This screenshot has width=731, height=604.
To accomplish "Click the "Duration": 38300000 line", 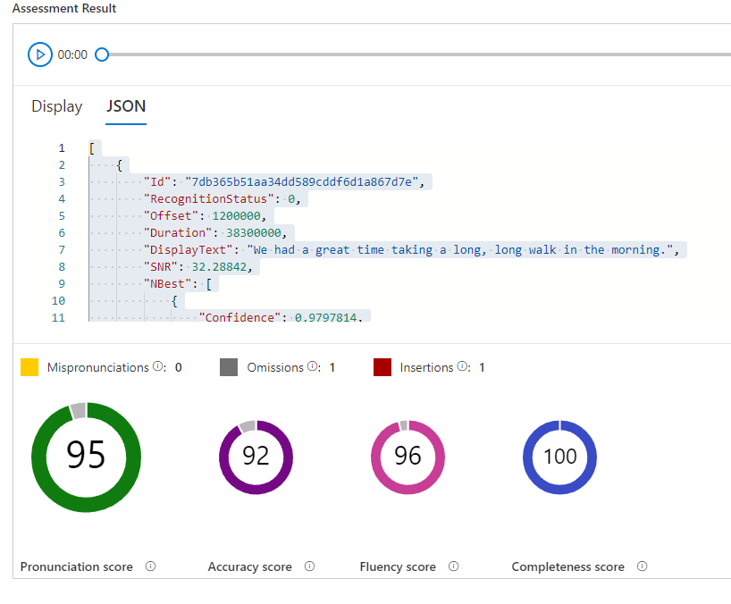I will 214,232.
